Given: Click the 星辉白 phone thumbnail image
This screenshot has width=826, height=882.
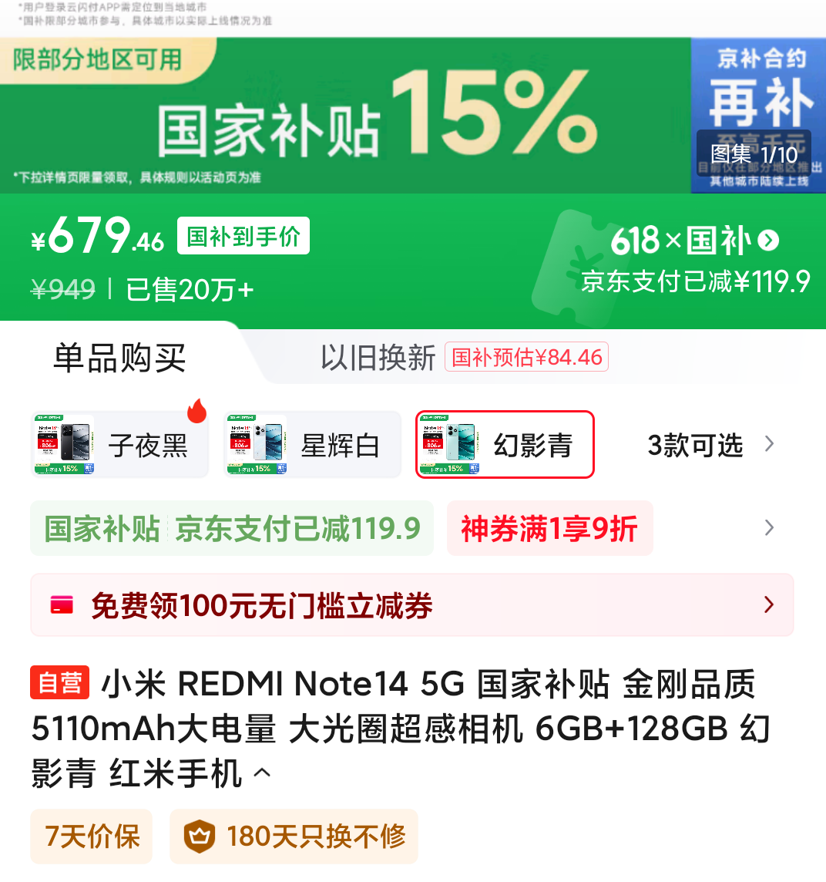Looking at the screenshot, I should [257, 444].
